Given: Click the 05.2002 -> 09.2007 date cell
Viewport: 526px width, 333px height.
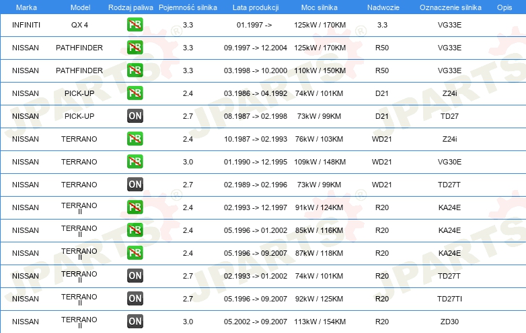Looking at the screenshot, I should [x=256, y=322].
